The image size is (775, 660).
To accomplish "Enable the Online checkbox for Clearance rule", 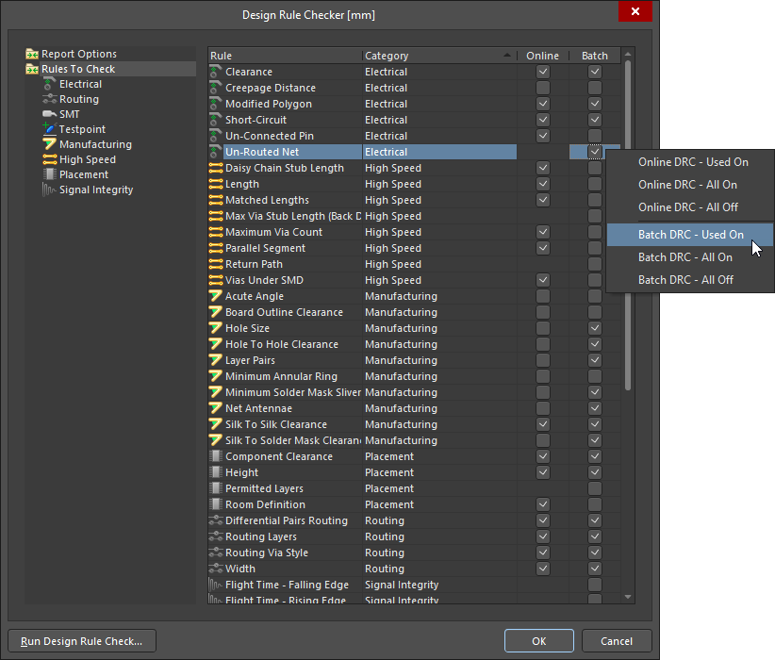I will [542, 72].
